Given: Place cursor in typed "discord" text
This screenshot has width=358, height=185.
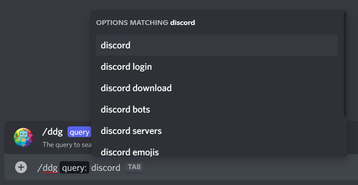Looking at the screenshot, I should [x=106, y=168].
